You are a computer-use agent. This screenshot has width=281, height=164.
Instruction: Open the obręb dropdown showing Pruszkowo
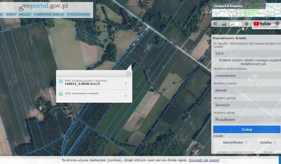(247, 119)
